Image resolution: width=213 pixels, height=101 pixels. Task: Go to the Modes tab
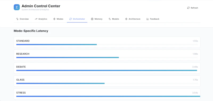58,19
